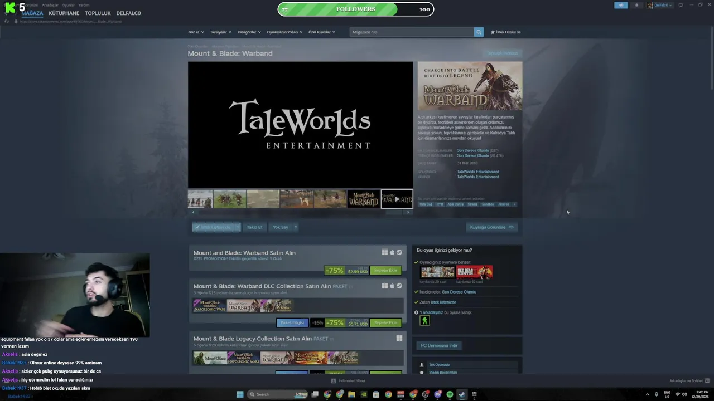Image resolution: width=714 pixels, height=401 pixels.
Task: Open the Özel Kısımlar dropdown
Action: click(x=322, y=32)
